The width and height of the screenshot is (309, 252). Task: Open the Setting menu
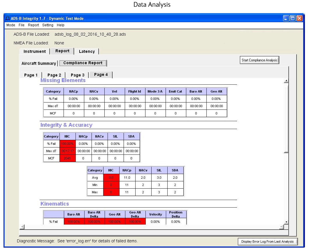click(48, 25)
